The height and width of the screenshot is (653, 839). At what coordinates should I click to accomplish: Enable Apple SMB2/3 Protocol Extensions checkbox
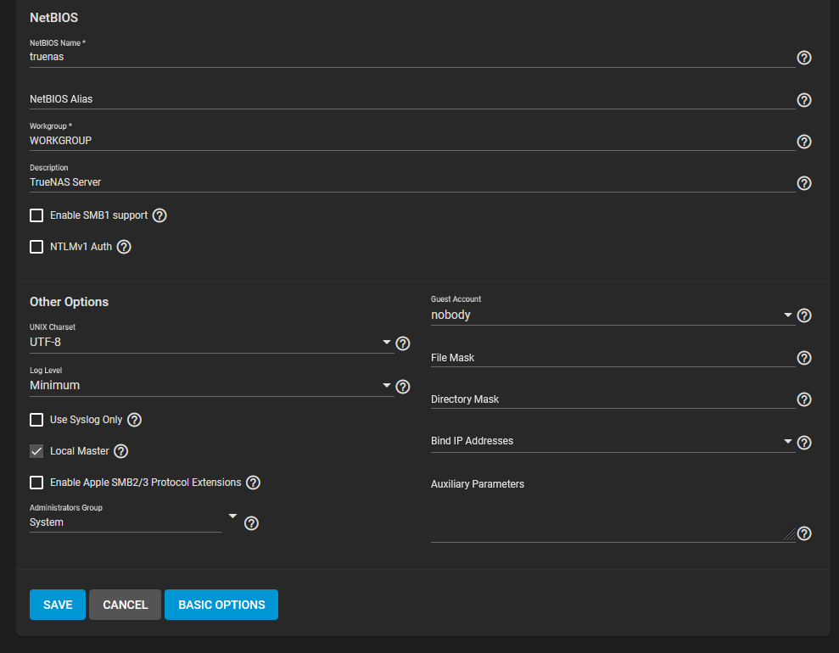point(36,483)
